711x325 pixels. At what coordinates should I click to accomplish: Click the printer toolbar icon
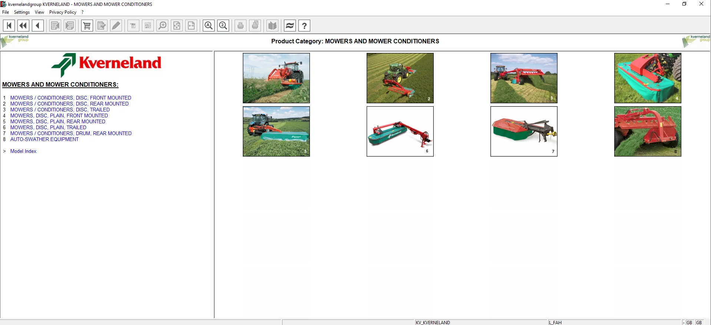tap(241, 26)
